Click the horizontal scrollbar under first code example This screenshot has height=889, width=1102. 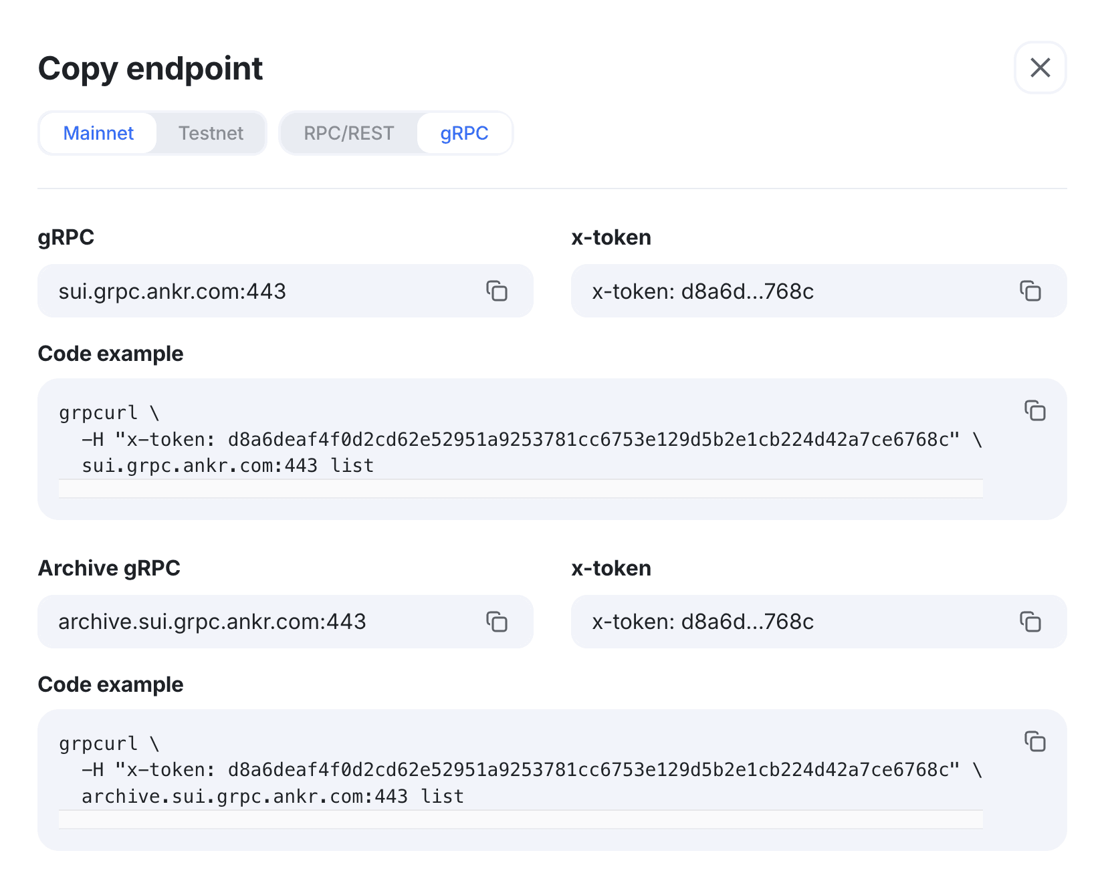520,489
